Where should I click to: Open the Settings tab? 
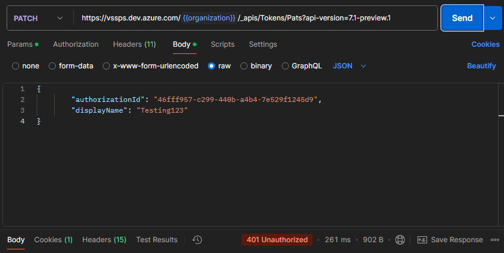point(263,44)
